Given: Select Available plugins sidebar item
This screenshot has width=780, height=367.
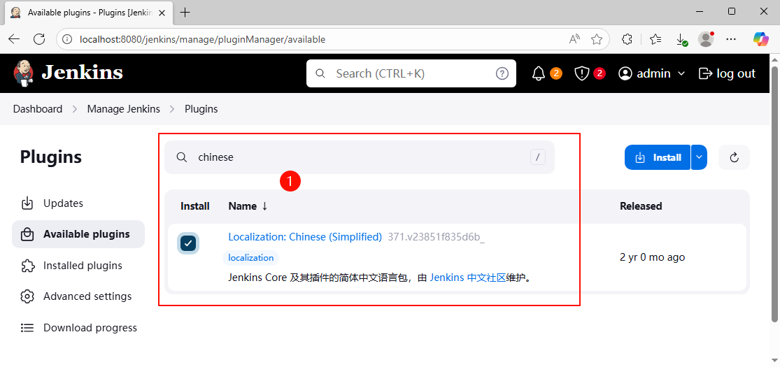Looking at the screenshot, I should pyautogui.click(x=78, y=234).
